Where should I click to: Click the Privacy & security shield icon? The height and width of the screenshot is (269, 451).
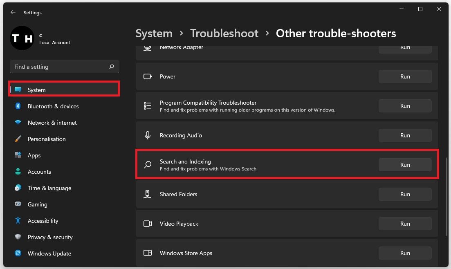(x=18, y=237)
